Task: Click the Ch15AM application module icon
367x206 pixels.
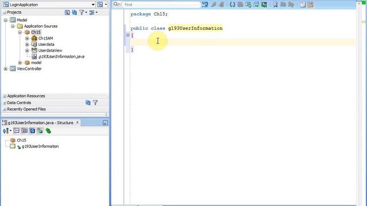Action: 34,38
